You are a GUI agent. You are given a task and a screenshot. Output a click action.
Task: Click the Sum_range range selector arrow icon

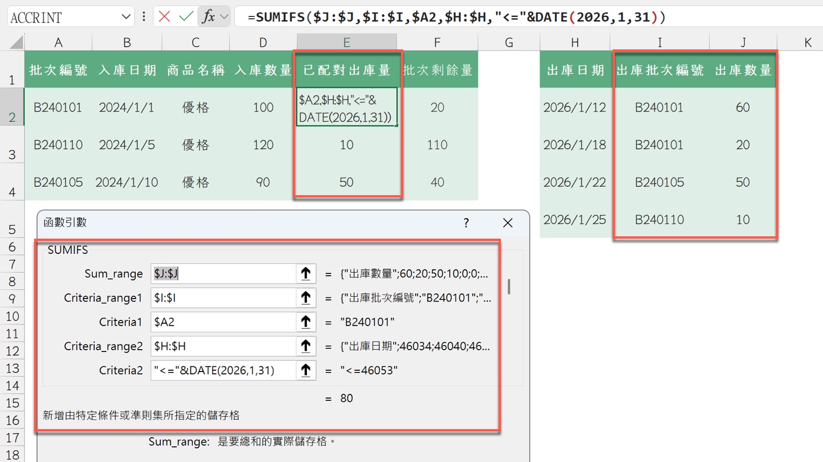point(306,273)
